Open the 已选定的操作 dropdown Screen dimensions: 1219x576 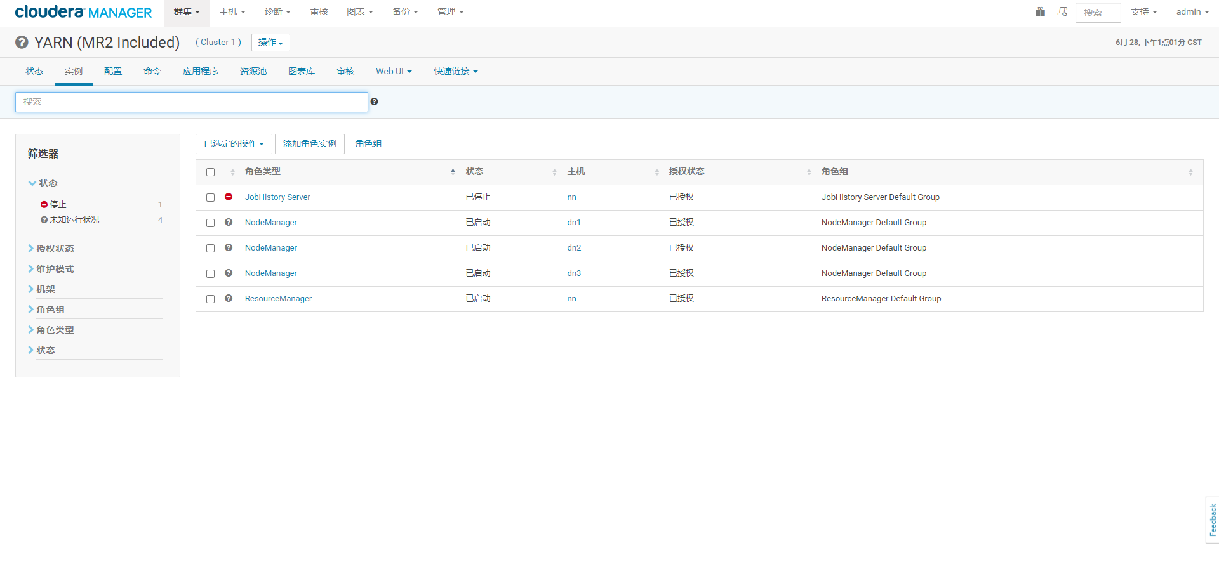point(234,144)
